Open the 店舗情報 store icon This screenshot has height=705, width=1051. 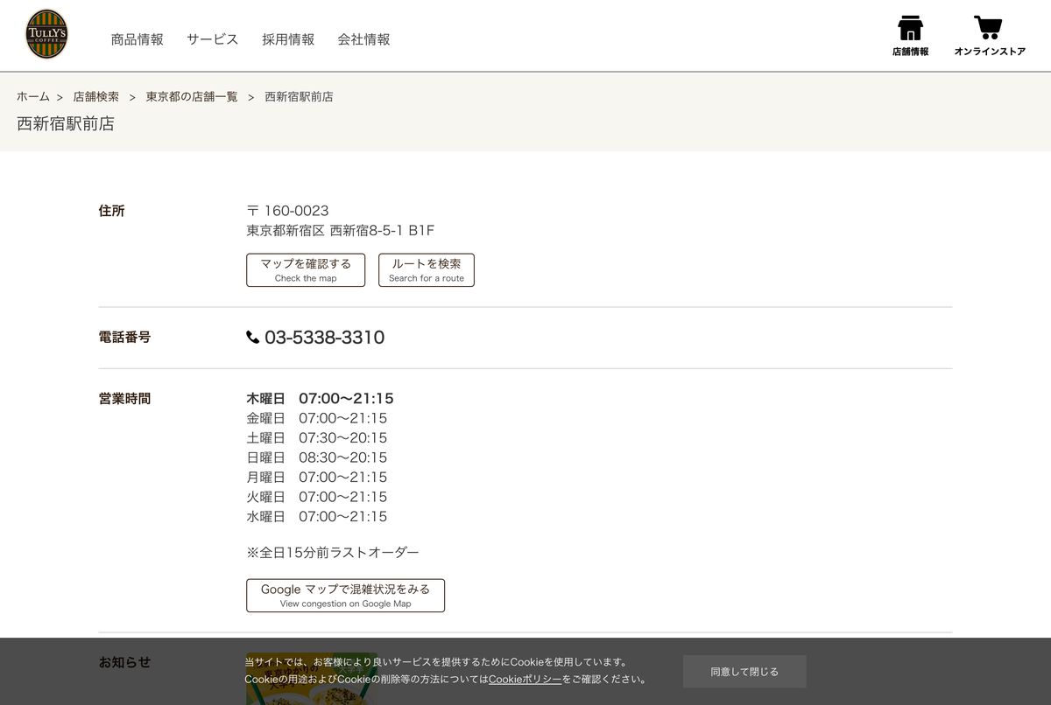click(x=910, y=36)
